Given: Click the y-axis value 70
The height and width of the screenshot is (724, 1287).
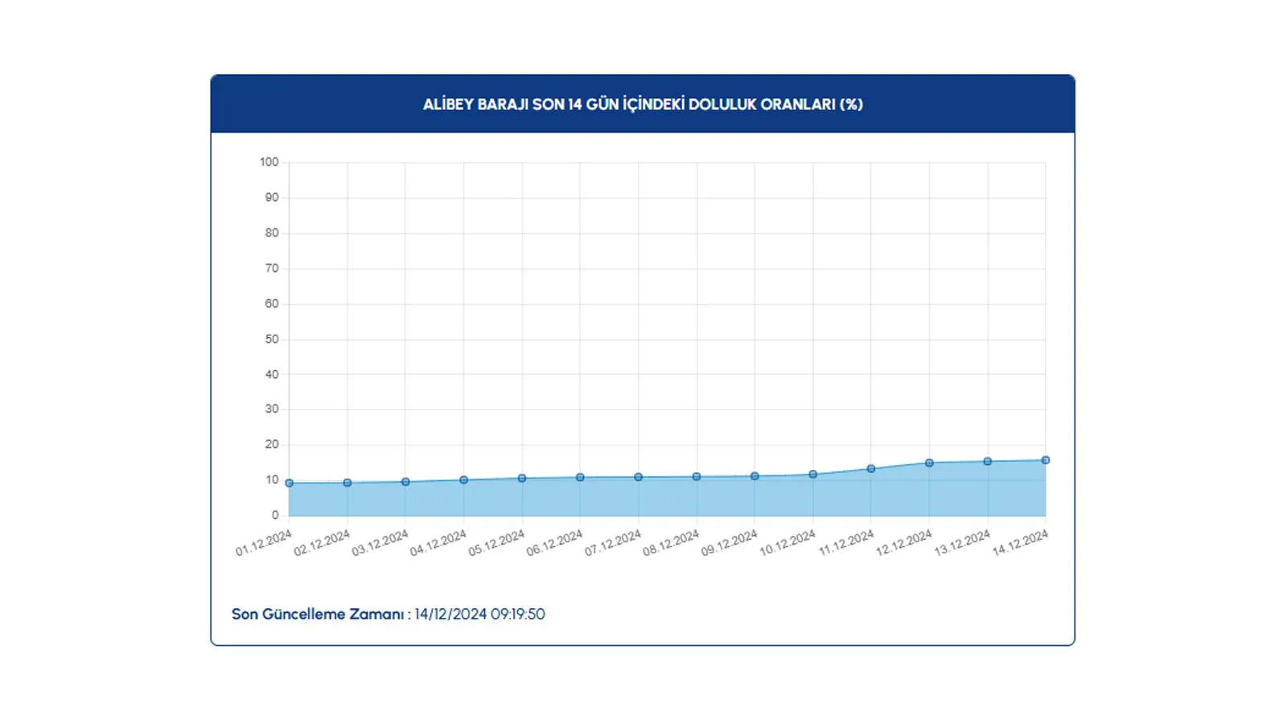Looking at the screenshot, I should (x=273, y=269).
